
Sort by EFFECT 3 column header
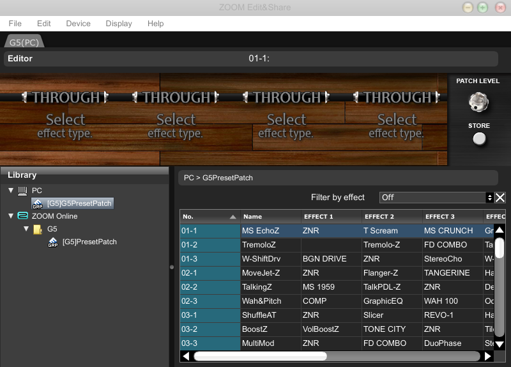click(x=452, y=217)
